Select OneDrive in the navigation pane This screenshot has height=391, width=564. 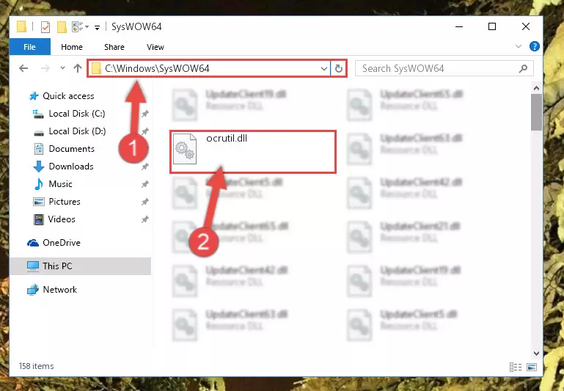tap(62, 243)
